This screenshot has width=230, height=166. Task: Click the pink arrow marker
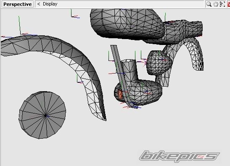click(145, 63)
